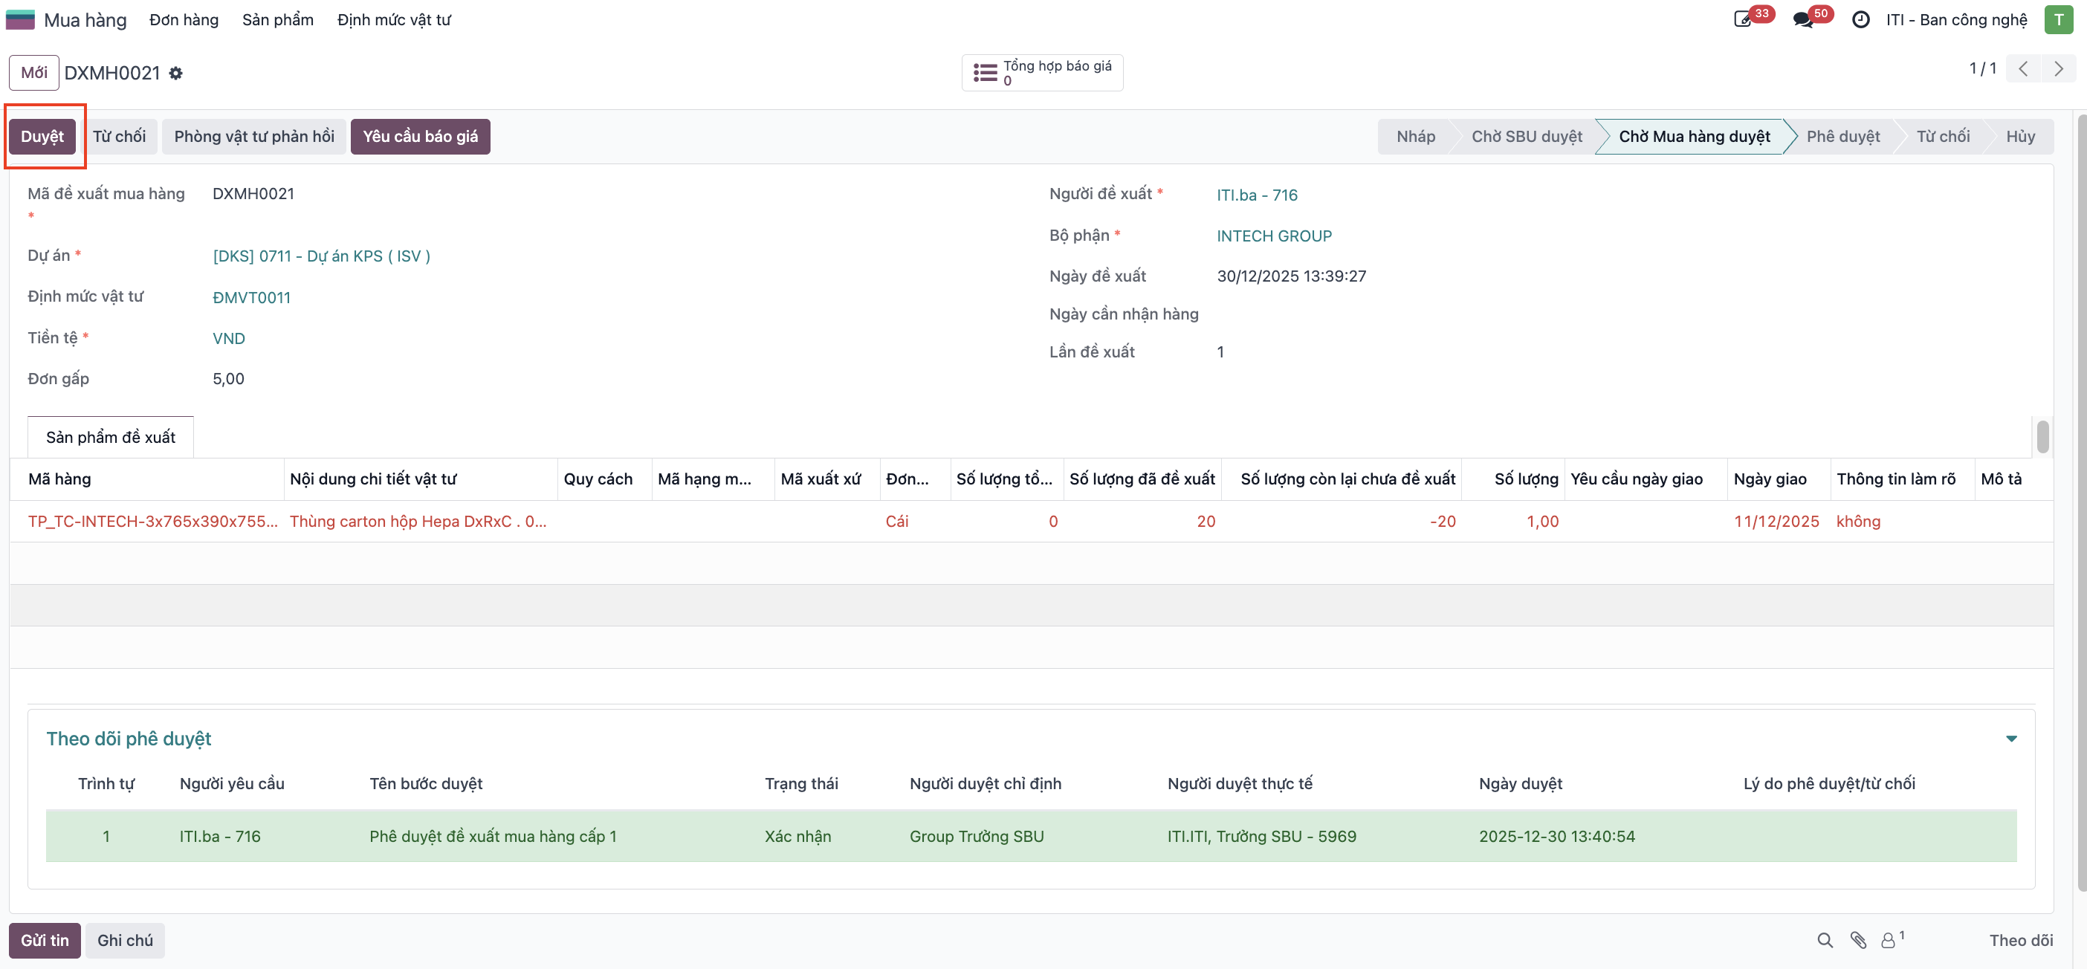Open the ITI - Ban công nghệ company switcher
2087x969 pixels.
1955,19
